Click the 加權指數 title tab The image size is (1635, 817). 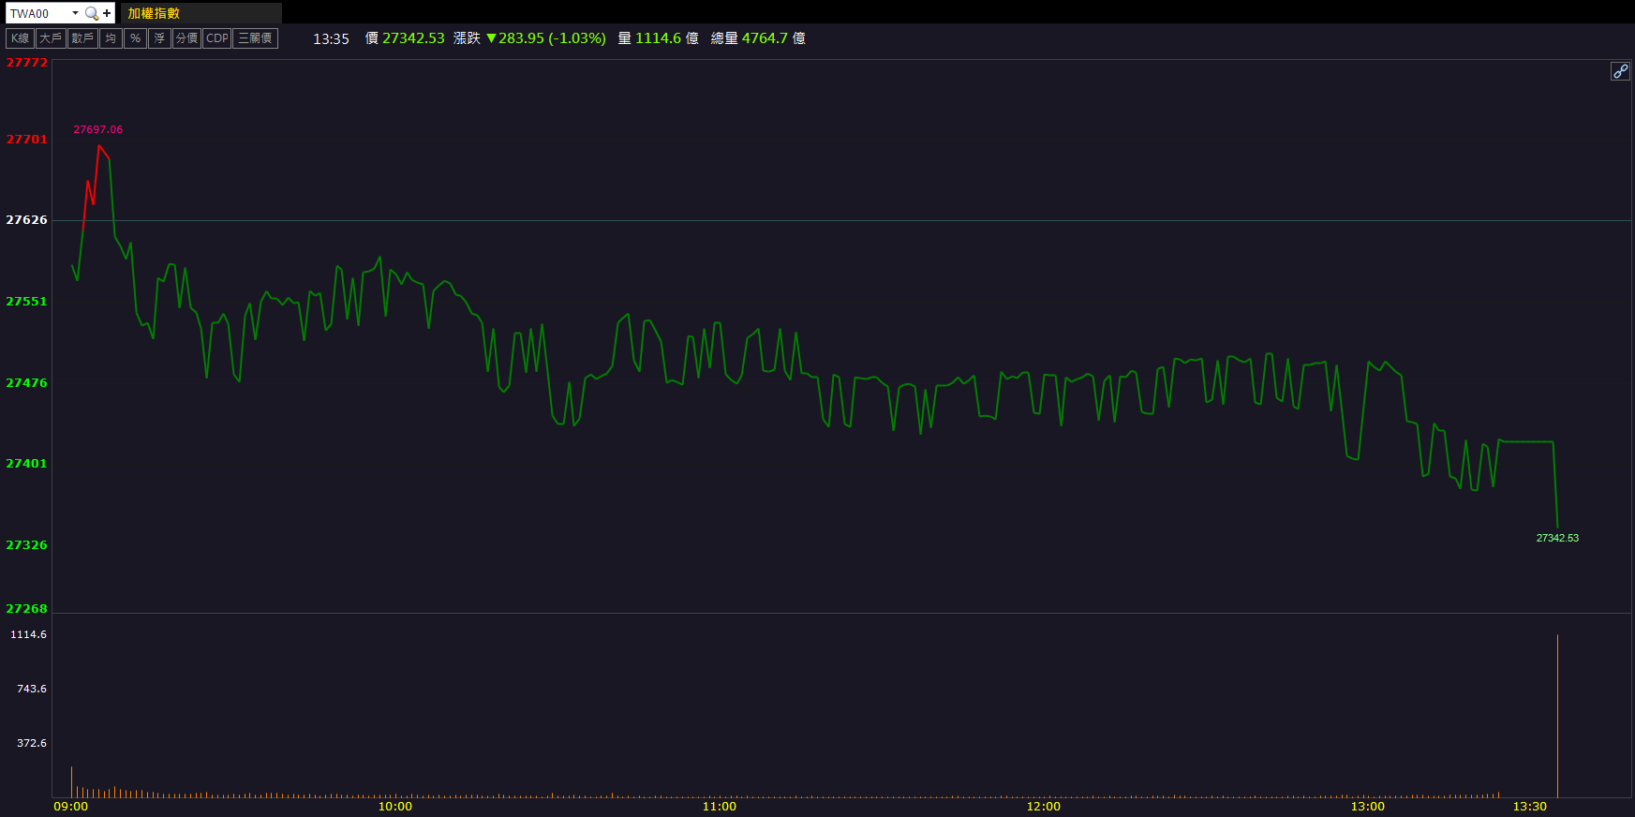point(154,13)
